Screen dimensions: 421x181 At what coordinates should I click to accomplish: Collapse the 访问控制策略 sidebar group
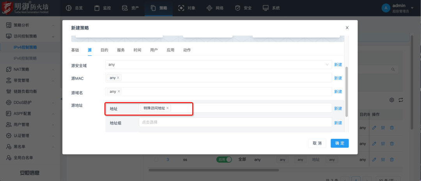[53, 36]
